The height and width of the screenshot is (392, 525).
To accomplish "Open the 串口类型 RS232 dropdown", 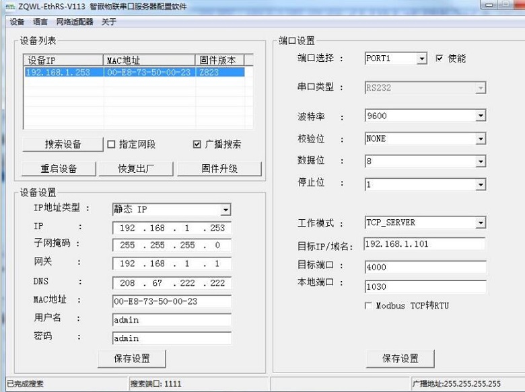I will 481,88.
